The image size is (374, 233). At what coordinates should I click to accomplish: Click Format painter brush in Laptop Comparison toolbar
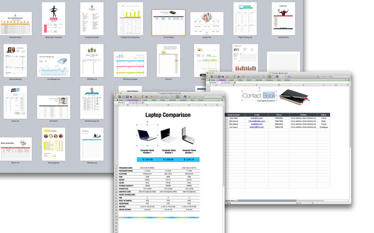[146, 96]
